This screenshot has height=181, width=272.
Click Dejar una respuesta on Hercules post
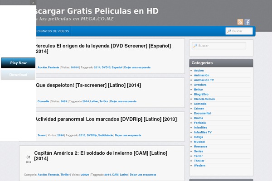tap(137, 67)
